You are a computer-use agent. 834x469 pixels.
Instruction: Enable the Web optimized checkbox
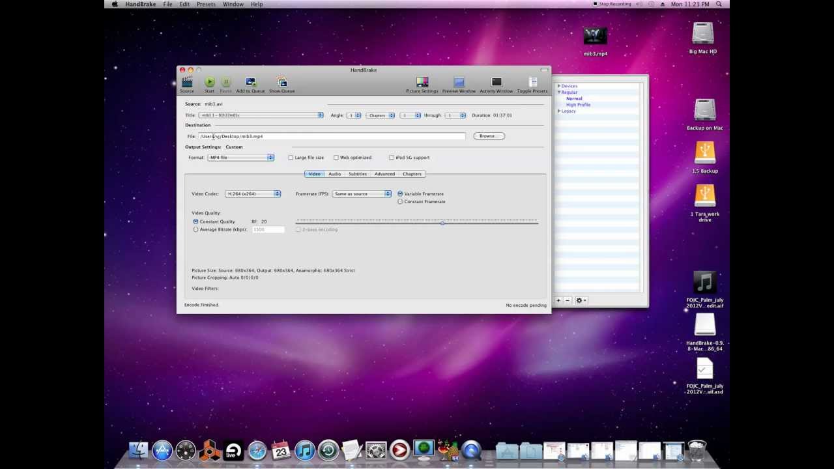coord(336,158)
